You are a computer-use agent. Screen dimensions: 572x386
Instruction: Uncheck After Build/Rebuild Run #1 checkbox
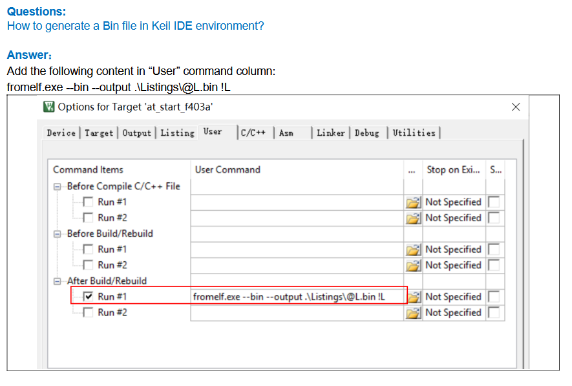89,297
